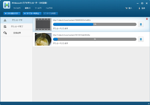The height and width of the screenshot is (105, 150).
Task: Open the ファイル(F) menu
Action: [17, 8]
